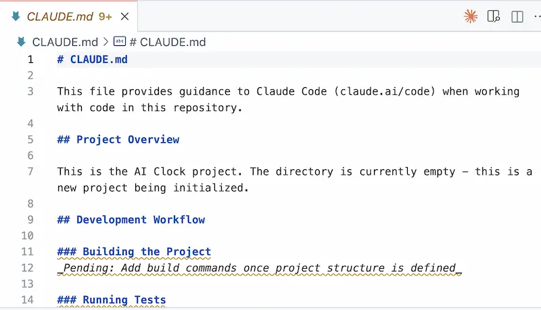This screenshot has height=310, width=541.
Task: Click the '## Development Workflow' heading line
Action: coord(131,219)
